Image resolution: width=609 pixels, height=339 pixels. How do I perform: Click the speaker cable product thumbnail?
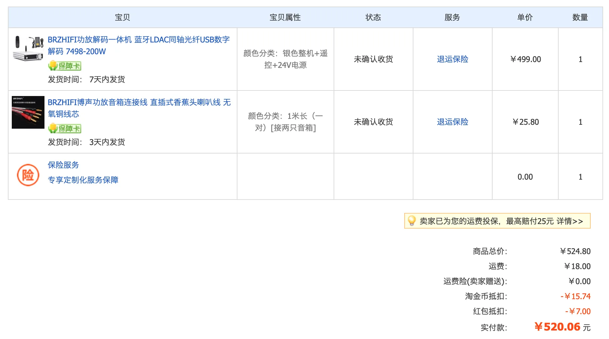(x=28, y=112)
